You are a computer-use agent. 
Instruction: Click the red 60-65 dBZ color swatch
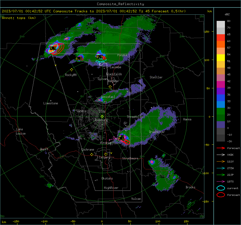[x=221, y=38]
